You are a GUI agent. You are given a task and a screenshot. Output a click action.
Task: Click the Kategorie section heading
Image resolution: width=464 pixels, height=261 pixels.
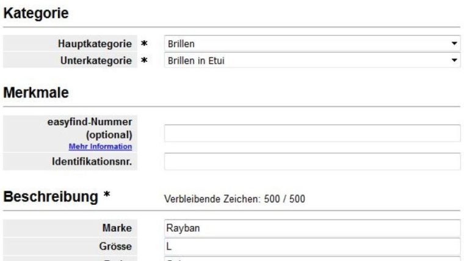[35, 12]
